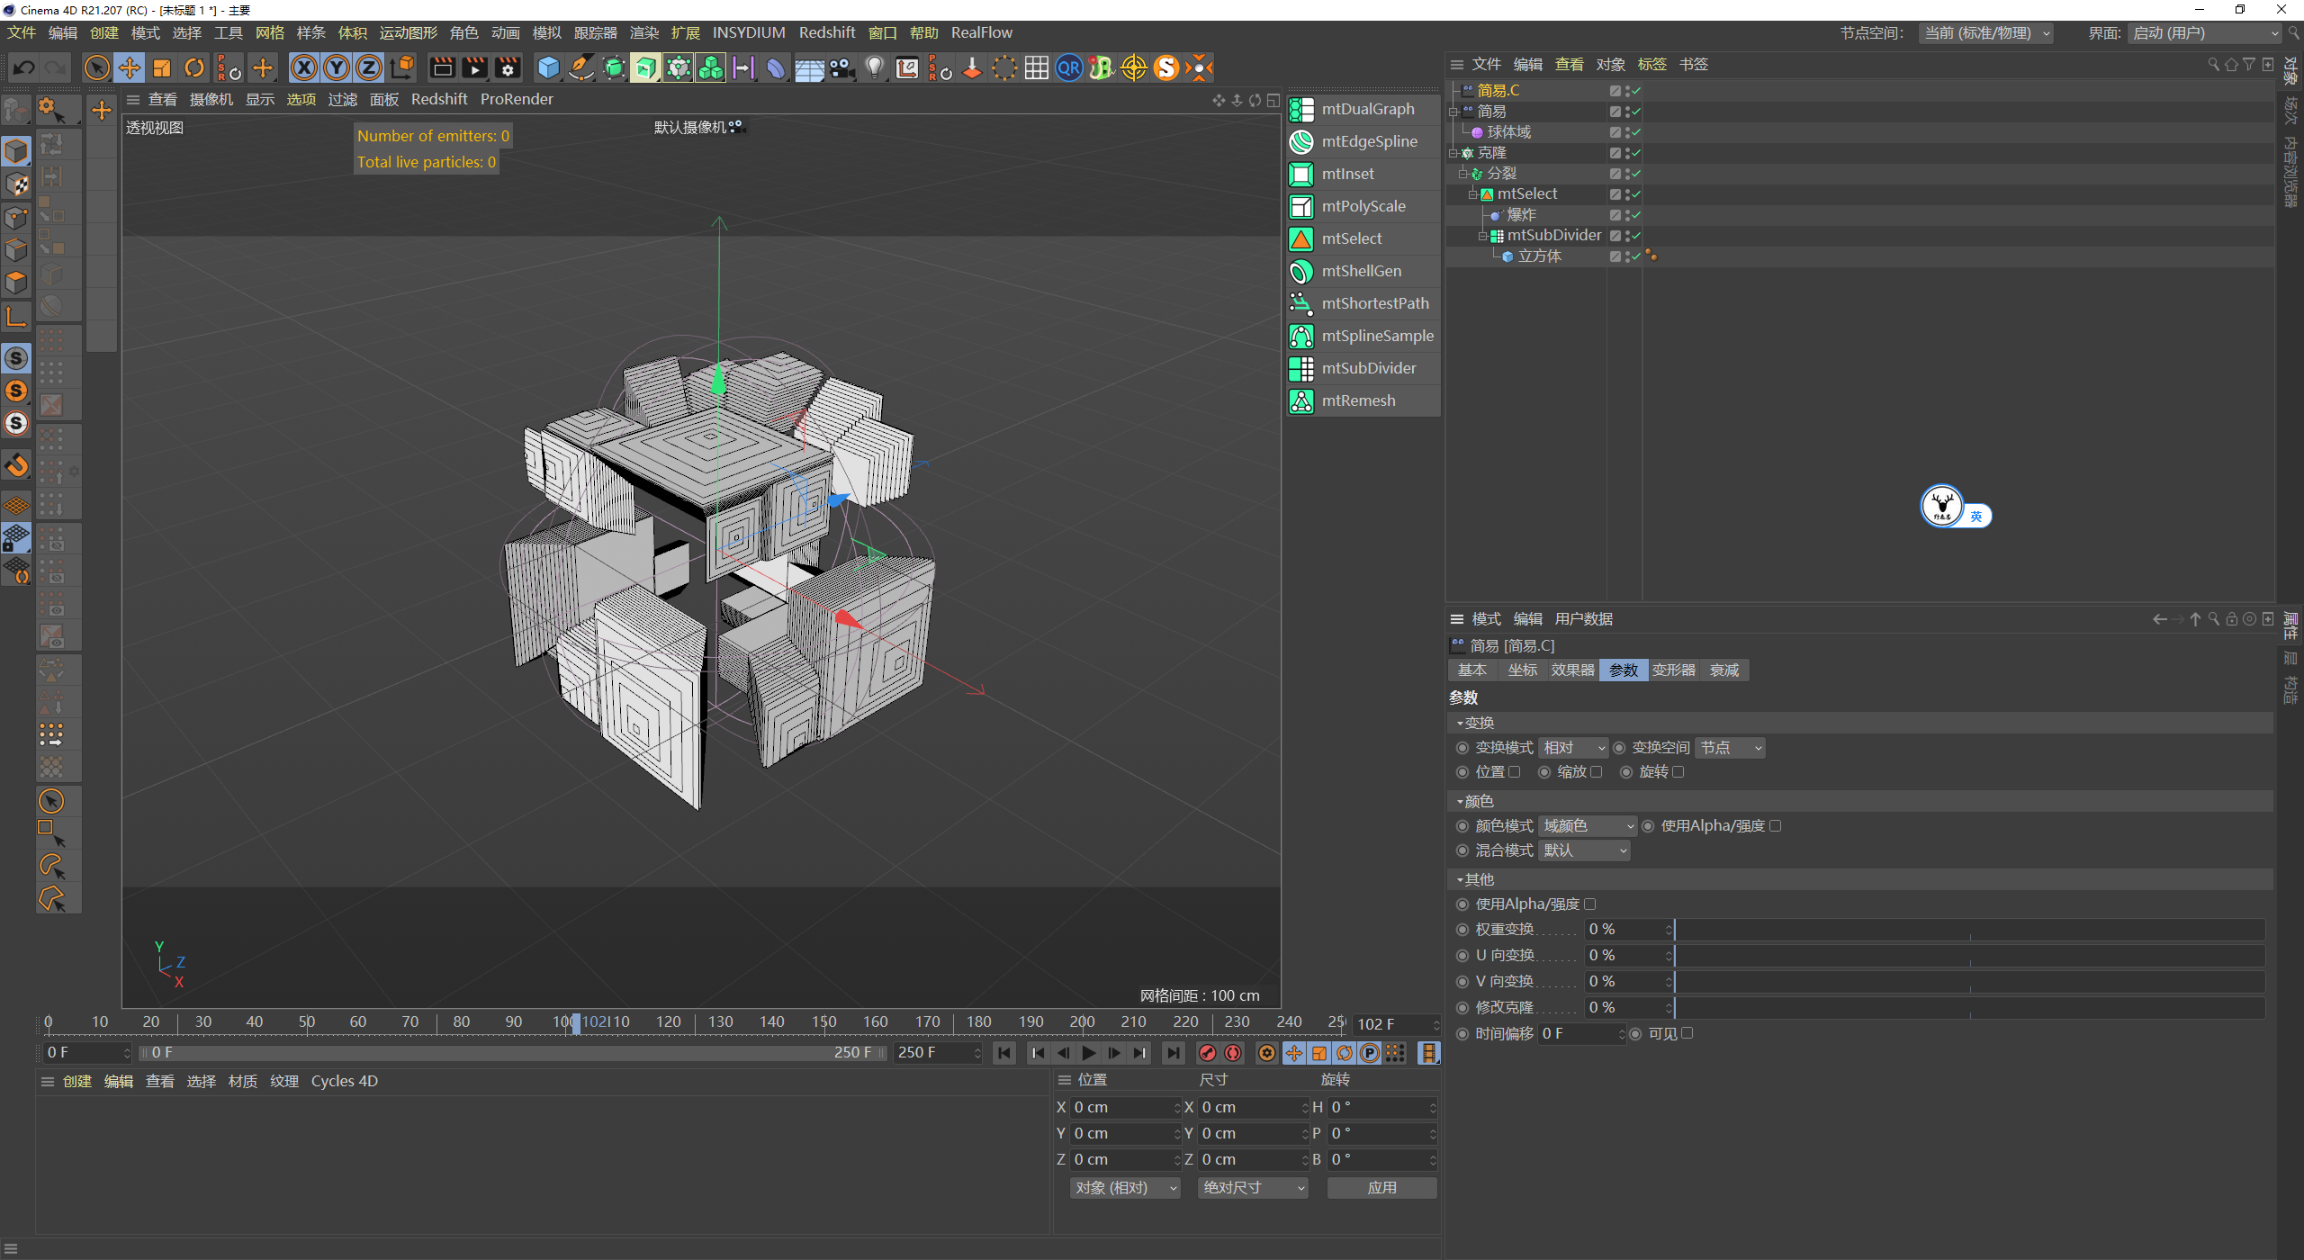Open the 颜色模式 dropdown showing 域颜色
Image resolution: width=2304 pixels, height=1260 pixels.
[x=1588, y=826]
